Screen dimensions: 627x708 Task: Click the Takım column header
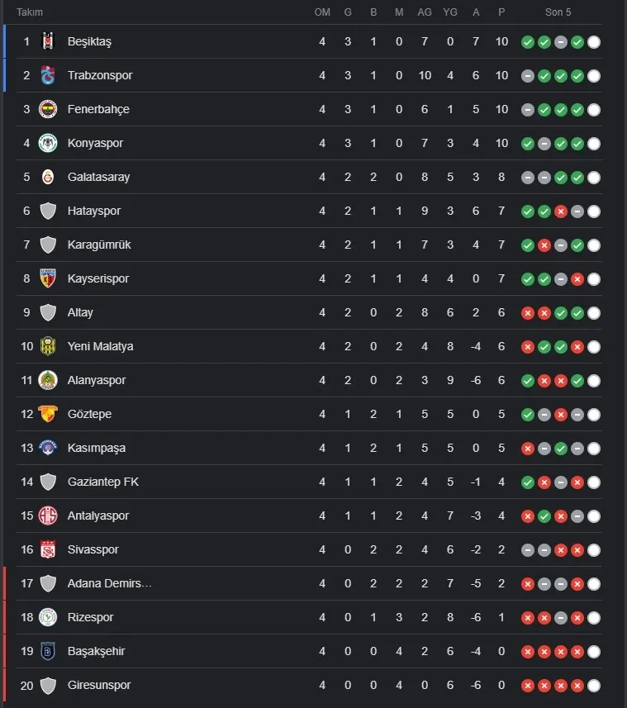(x=30, y=12)
